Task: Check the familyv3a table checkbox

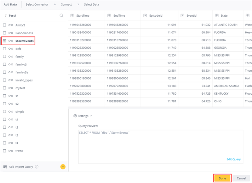Action: pyautogui.click(x=4, y=72)
